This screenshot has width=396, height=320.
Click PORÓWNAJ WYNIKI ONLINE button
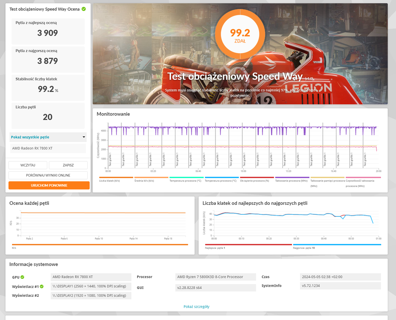tap(48, 175)
